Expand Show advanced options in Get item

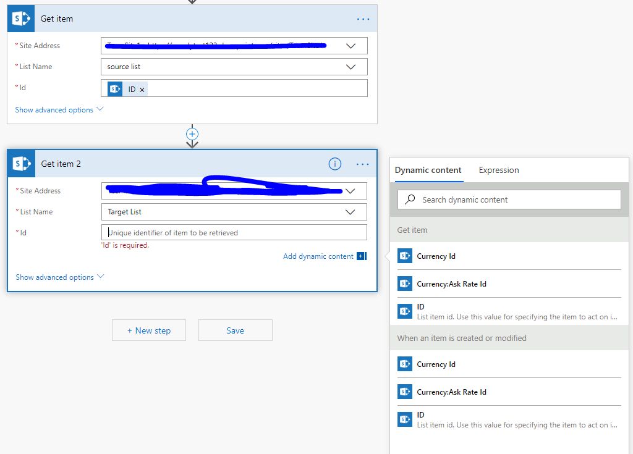coord(59,110)
